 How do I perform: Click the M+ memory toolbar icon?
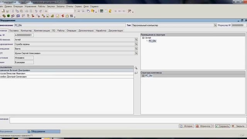(120, 11)
